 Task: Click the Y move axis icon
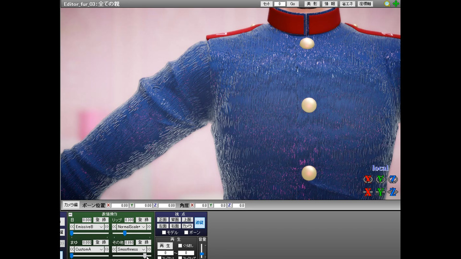pyautogui.click(x=380, y=192)
